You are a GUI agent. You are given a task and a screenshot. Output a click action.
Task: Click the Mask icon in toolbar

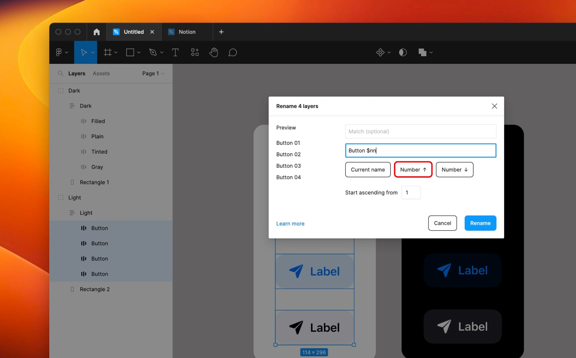coord(403,53)
